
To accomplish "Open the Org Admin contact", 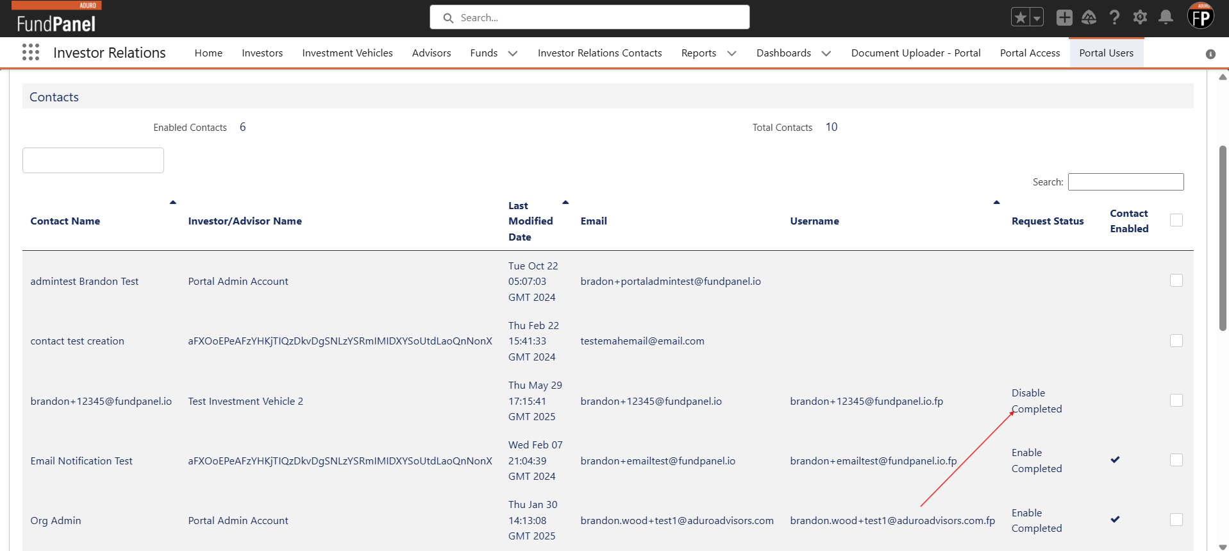I will tap(56, 520).
